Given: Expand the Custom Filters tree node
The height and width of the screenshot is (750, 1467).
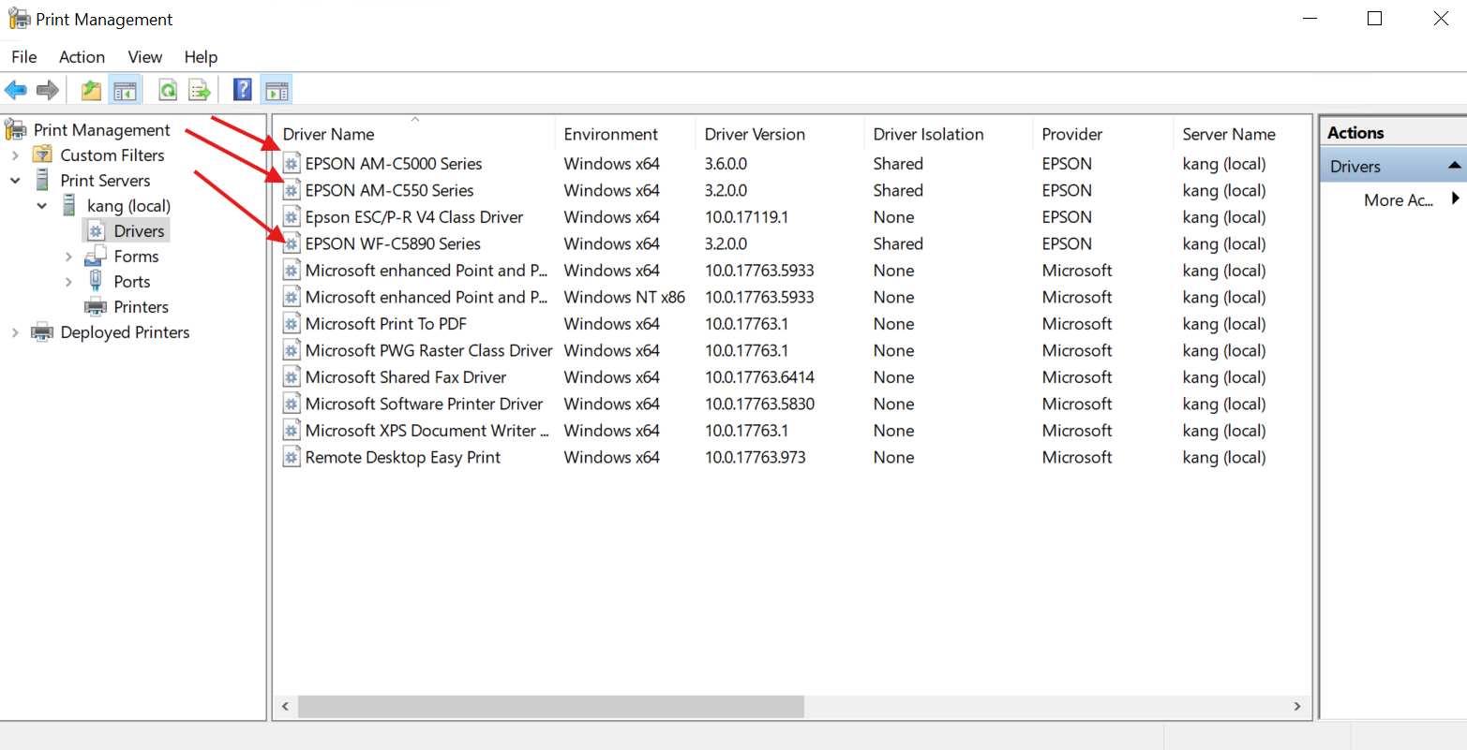Looking at the screenshot, I should tap(15, 155).
